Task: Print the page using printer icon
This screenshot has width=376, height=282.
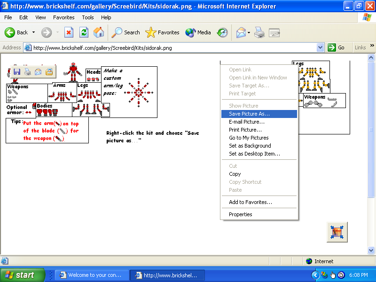Action: click(x=259, y=32)
